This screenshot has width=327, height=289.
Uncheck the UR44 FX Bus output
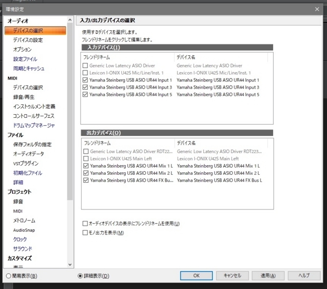tap(86, 180)
